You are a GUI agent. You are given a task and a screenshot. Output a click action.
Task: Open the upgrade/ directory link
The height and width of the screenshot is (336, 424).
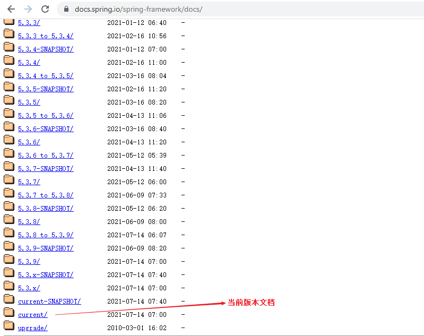(x=32, y=328)
